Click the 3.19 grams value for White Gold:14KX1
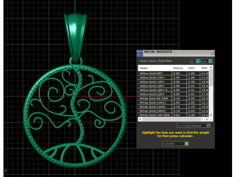236x177 pixels. click(177, 111)
